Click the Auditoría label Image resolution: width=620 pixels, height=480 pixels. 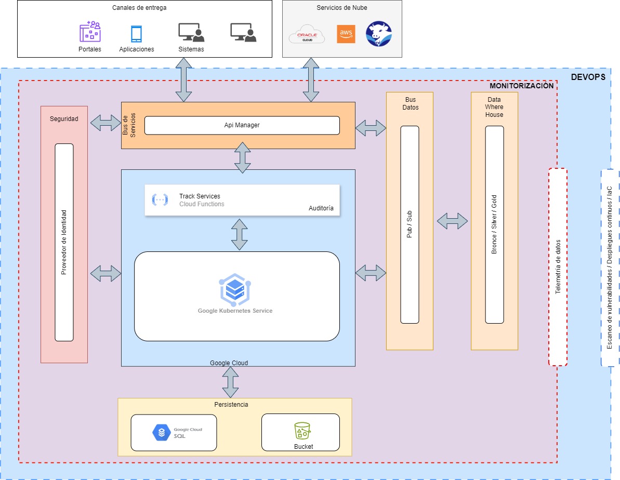321,208
